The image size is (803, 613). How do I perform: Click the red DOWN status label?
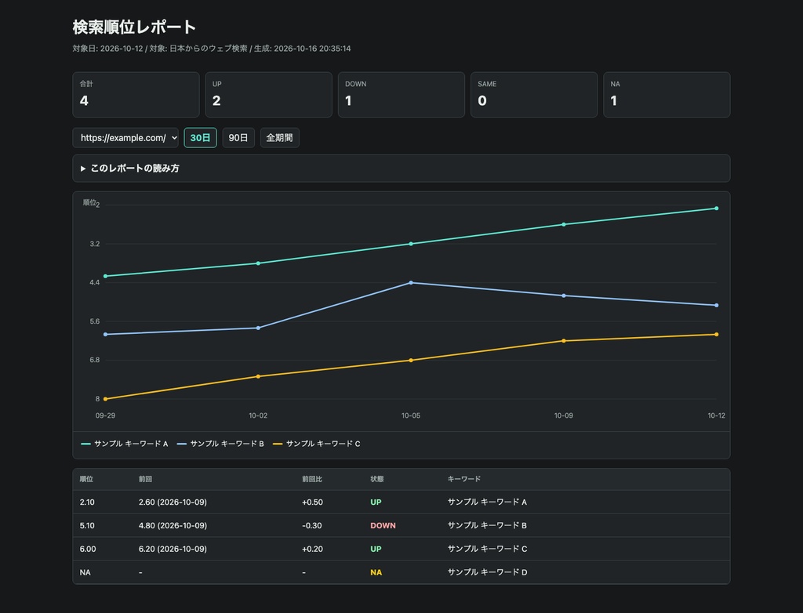(383, 525)
